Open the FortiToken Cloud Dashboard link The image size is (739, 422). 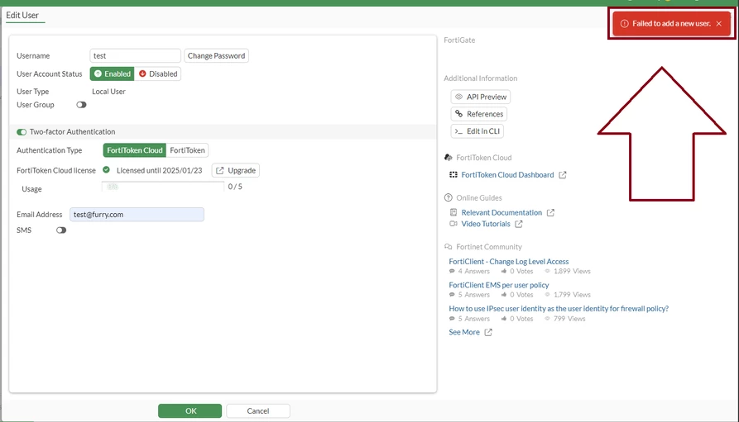[x=507, y=174]
